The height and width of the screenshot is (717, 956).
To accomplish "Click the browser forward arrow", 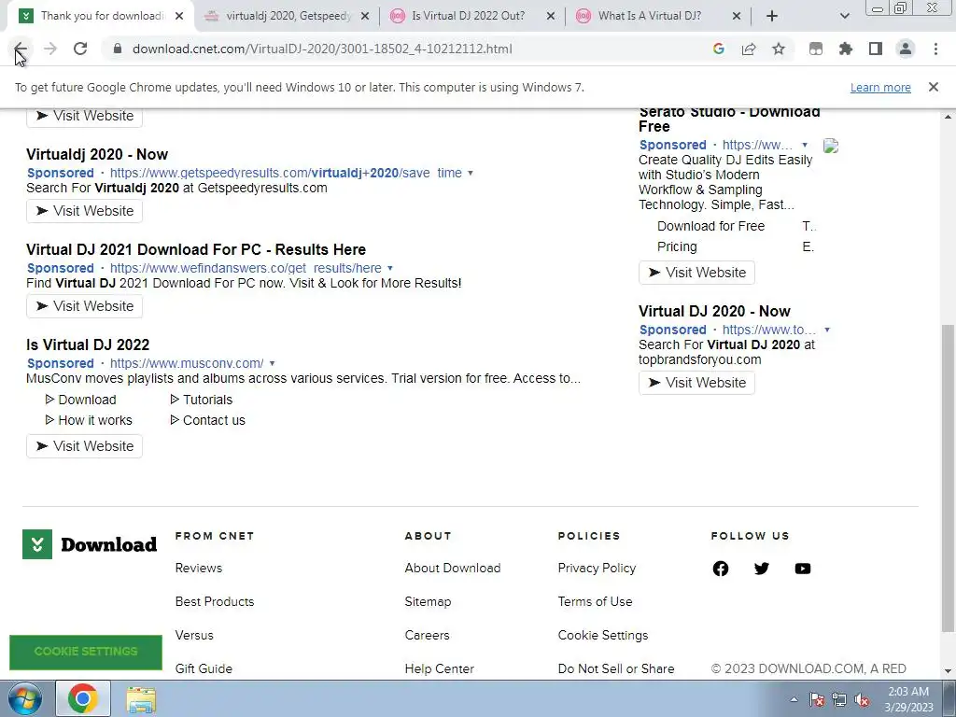I will point(50,49).
